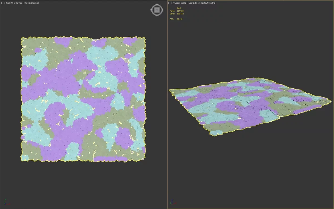Click the E compass direction on ViewCube
Screen dimensions: 334x209
[x=162, y=10]
